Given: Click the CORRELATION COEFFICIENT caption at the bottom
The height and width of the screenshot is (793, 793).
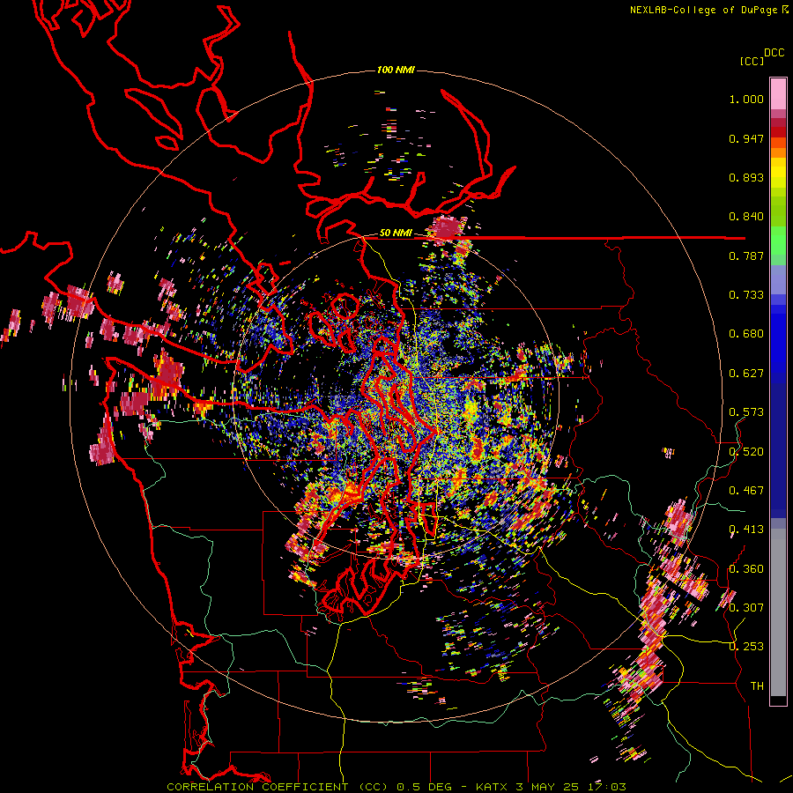Looking at the screenshot, I should (396, 787).
